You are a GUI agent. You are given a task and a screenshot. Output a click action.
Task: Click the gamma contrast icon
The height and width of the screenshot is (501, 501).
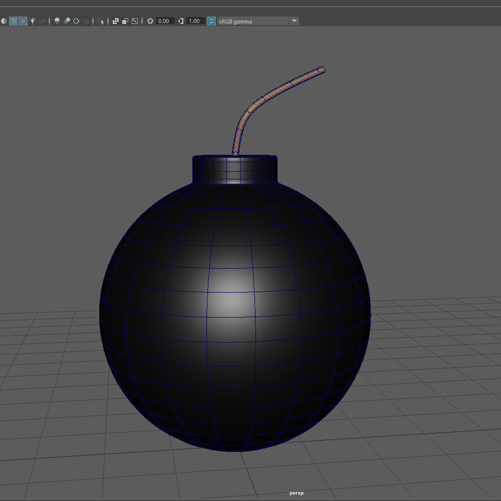[181, 21]
